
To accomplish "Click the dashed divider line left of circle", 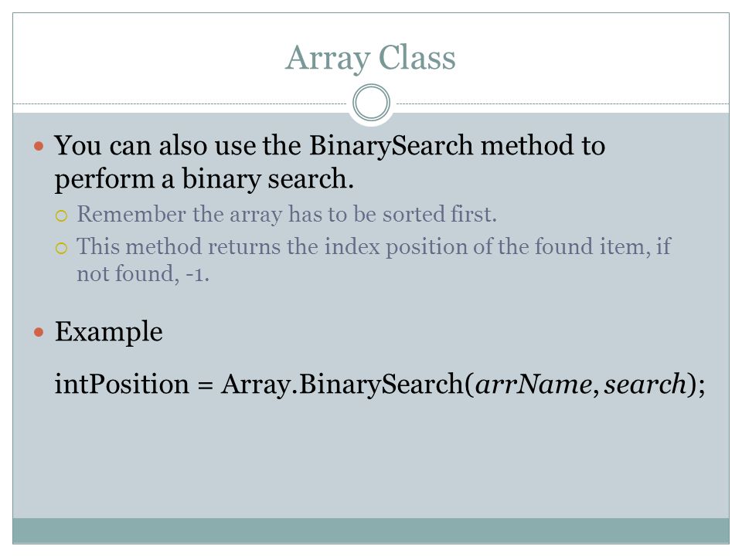I will coord(180,103).
